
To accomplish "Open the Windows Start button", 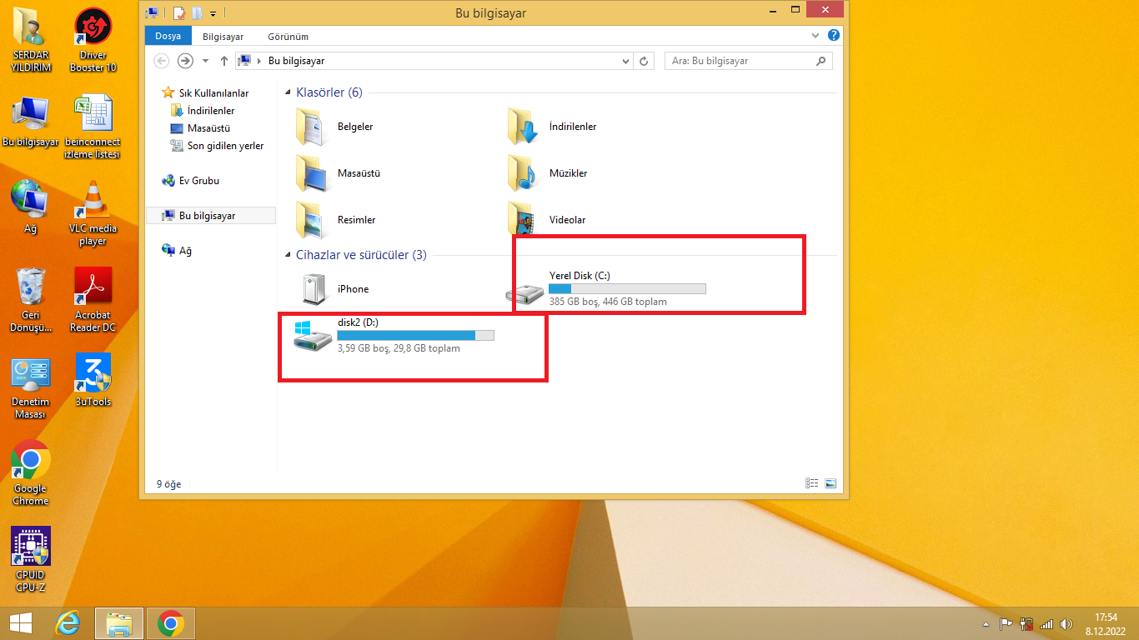I will point(21,623).
